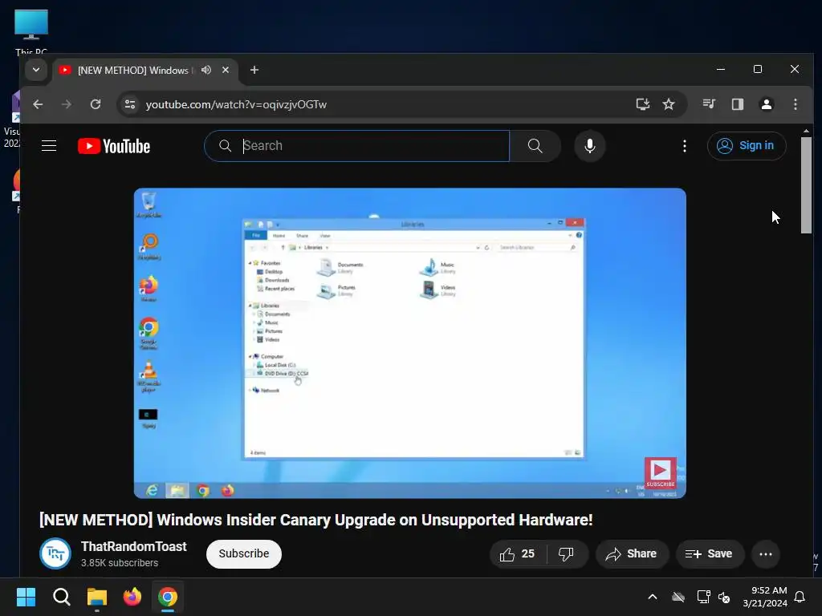Open ThatRandomToast channel name link
The image size is (822, 616).
click(x=134, y=546)
